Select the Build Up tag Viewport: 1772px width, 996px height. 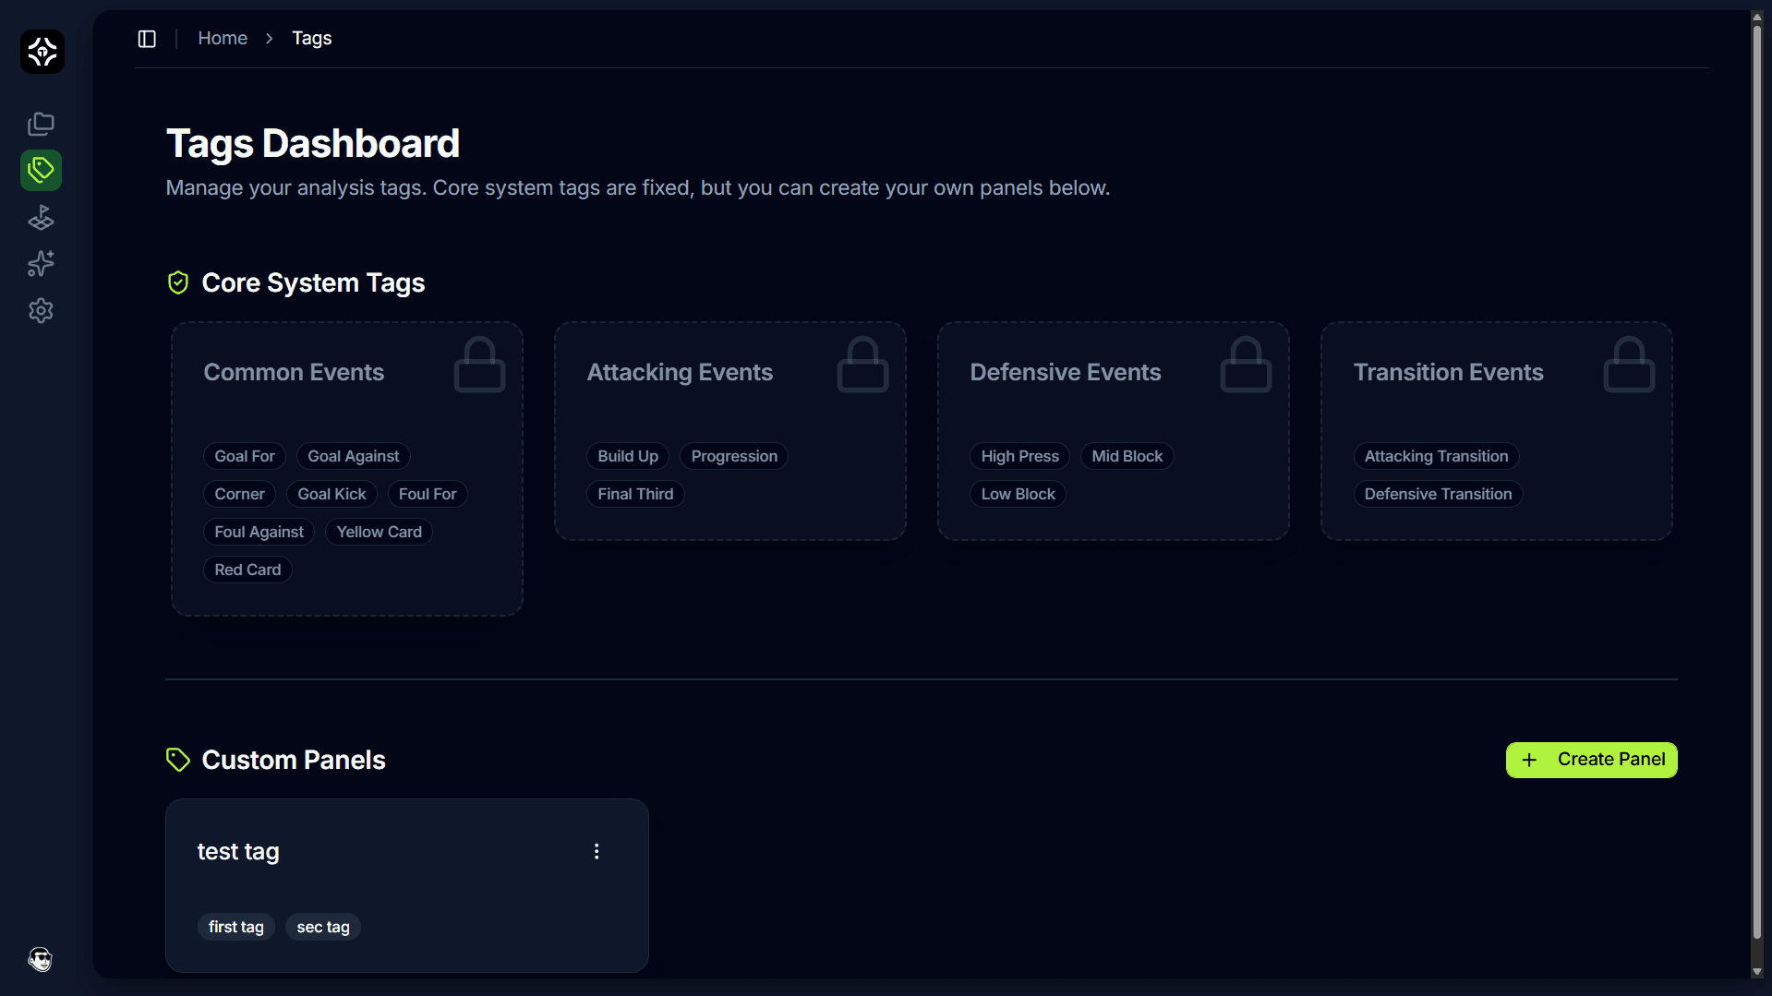628,456
